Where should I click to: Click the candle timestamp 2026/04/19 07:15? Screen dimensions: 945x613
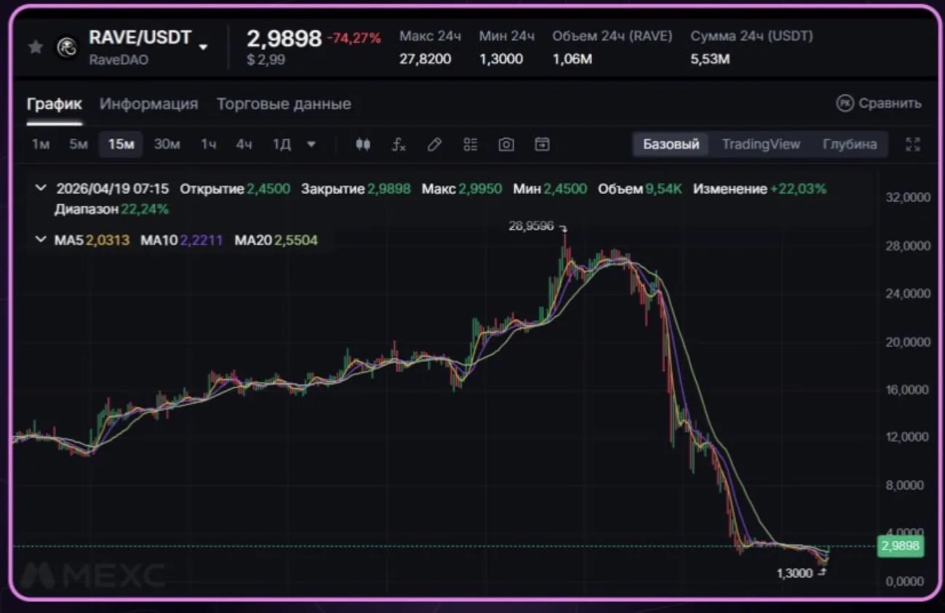click(x=112, y=189)
